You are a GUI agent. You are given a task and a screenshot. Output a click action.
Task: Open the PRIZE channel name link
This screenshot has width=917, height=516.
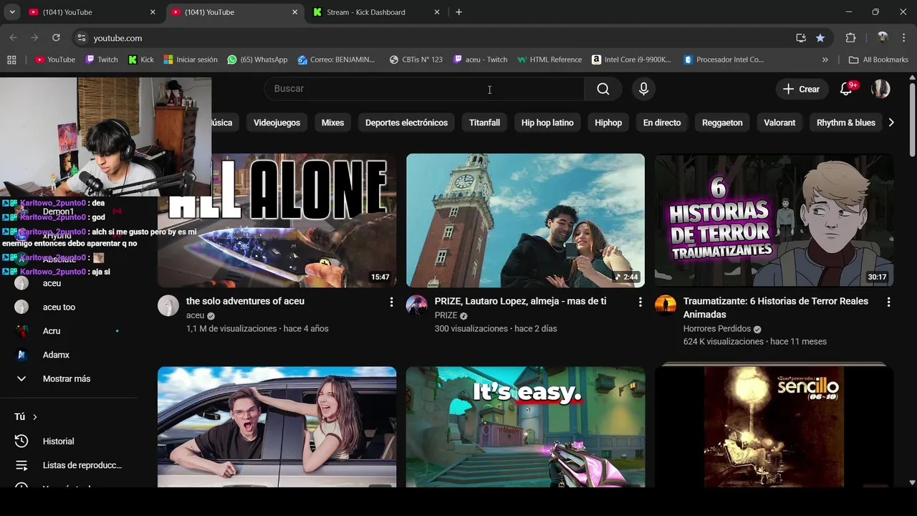[446, 315]
